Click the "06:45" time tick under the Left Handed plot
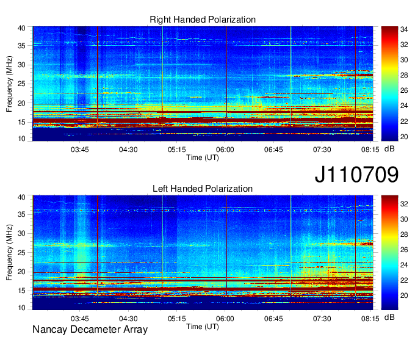Viewport: 415px width, 337px height. pyautogui.click(x=273, y=319)
